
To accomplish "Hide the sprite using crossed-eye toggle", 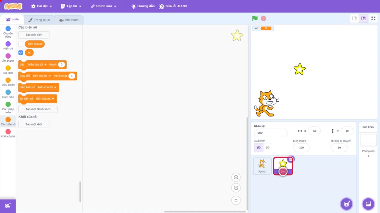I will click(267, 148).
